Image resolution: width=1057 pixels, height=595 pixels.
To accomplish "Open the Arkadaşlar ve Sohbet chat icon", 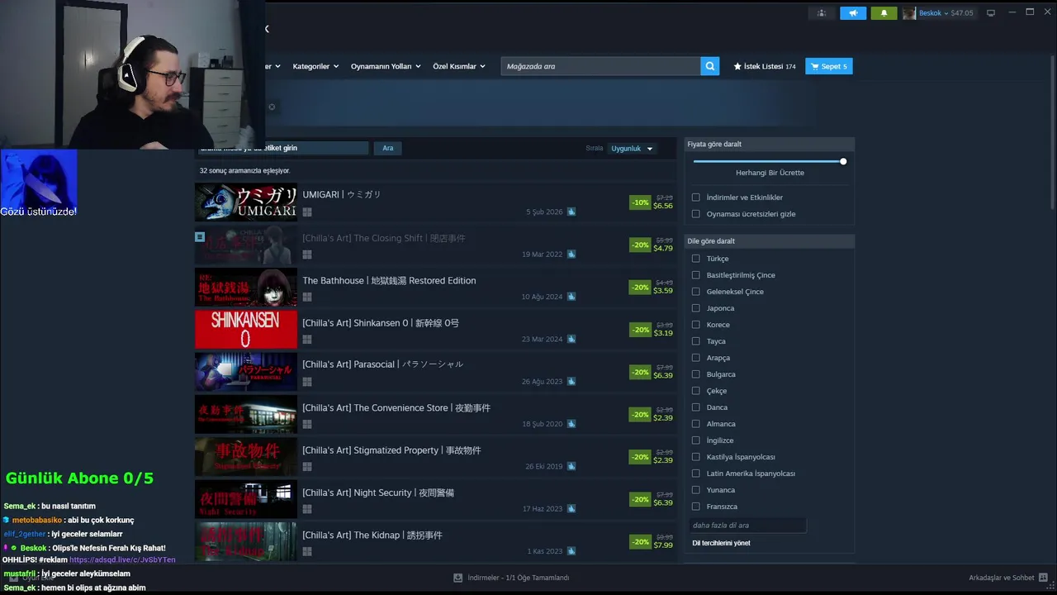I will pyautogui.click(x=1045, y=578).
